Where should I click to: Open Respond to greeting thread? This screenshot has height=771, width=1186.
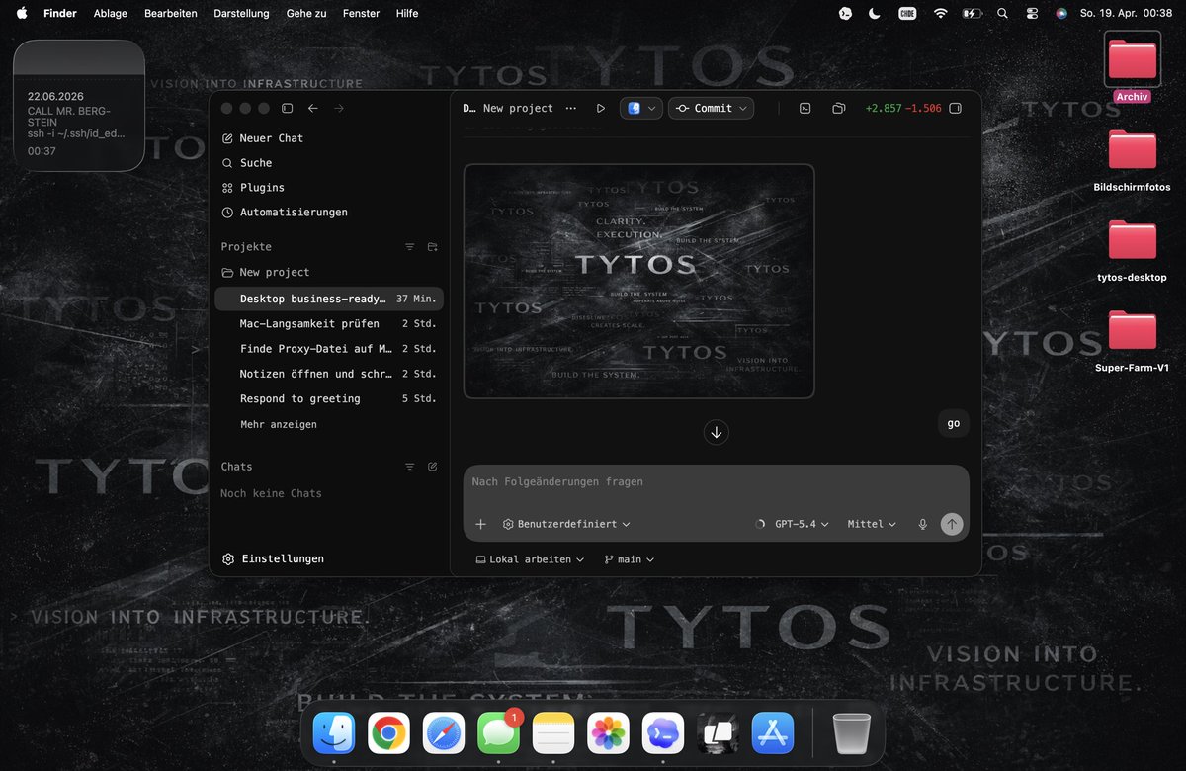coord(329,399)
